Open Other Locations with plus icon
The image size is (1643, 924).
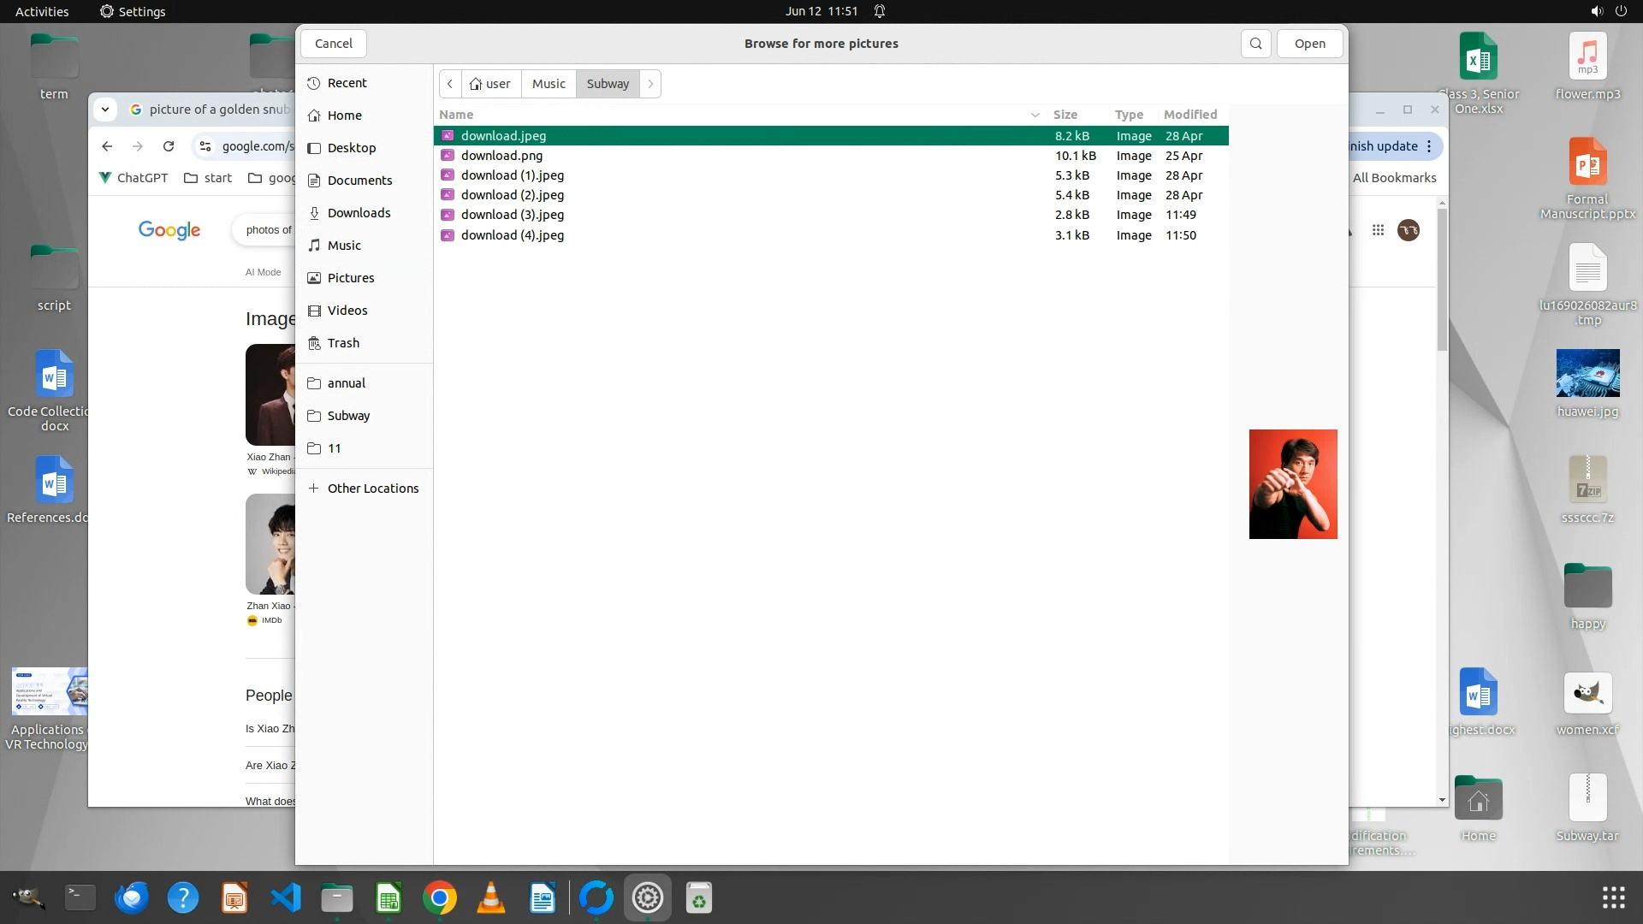pos(364,489)
